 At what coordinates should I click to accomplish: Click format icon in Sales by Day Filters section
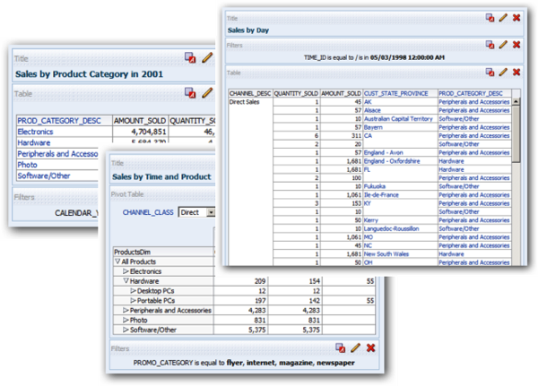click(490, 45)
